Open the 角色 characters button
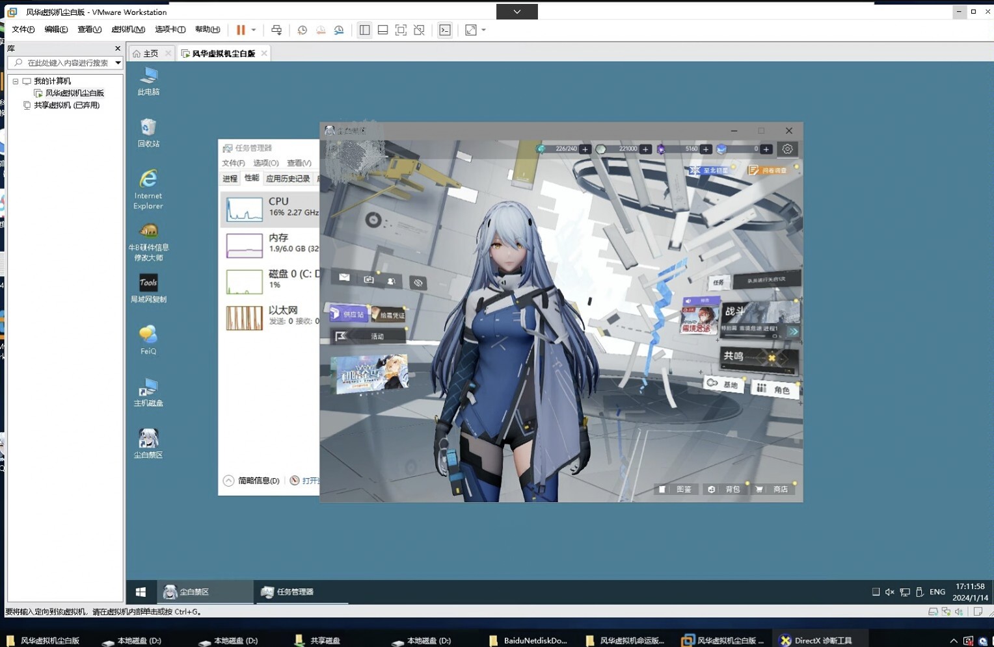 [x=774, y=389]
